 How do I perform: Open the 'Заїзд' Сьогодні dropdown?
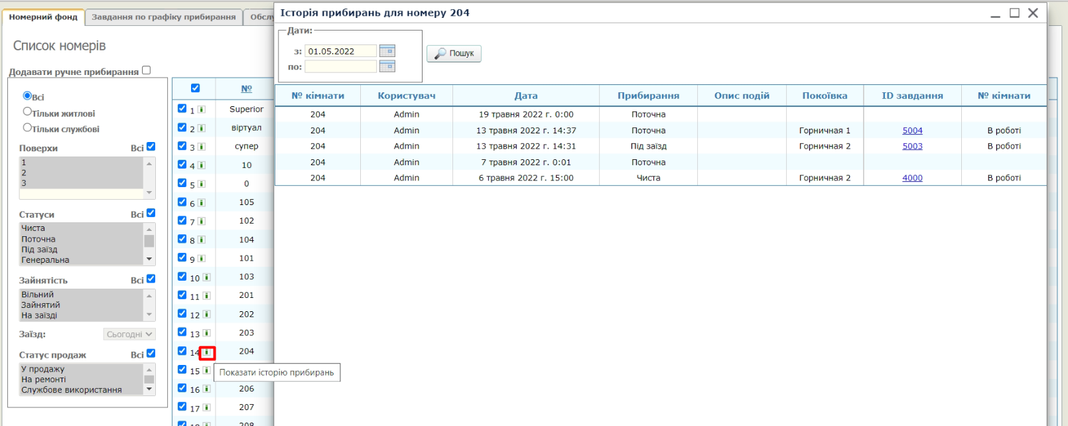coord(129,334)
